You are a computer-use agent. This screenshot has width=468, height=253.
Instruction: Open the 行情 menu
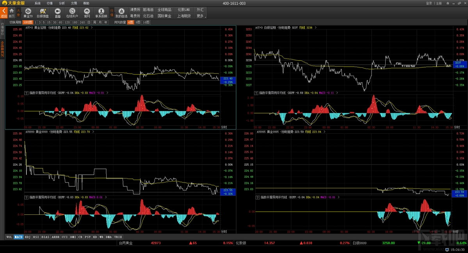[50, 3]
